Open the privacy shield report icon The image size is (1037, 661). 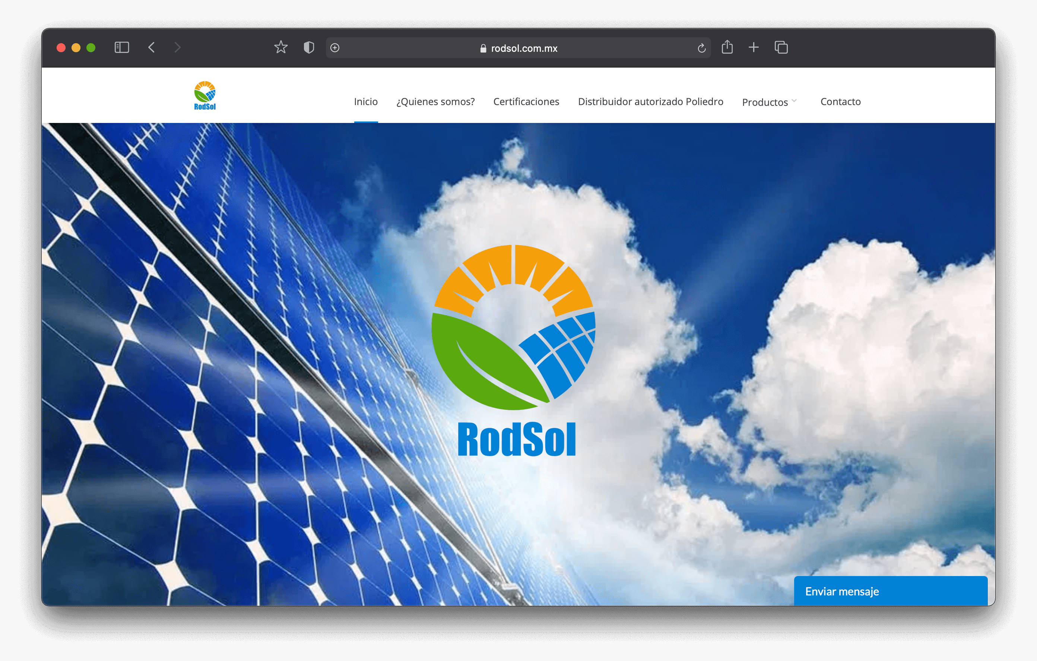tap(309, 47)
